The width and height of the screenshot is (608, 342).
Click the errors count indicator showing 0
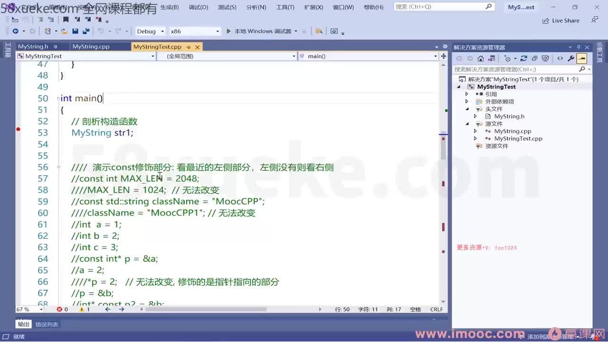point(62,309)
